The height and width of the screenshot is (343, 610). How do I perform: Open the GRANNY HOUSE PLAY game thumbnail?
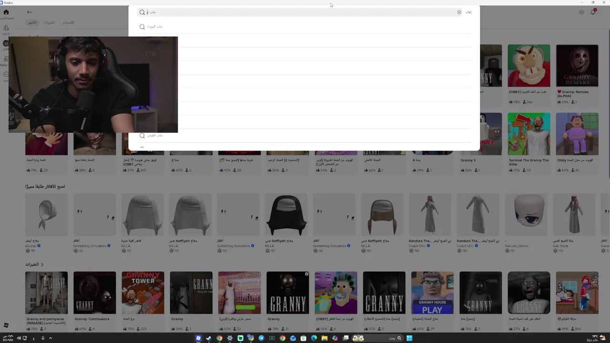click(x=432, y=293)
